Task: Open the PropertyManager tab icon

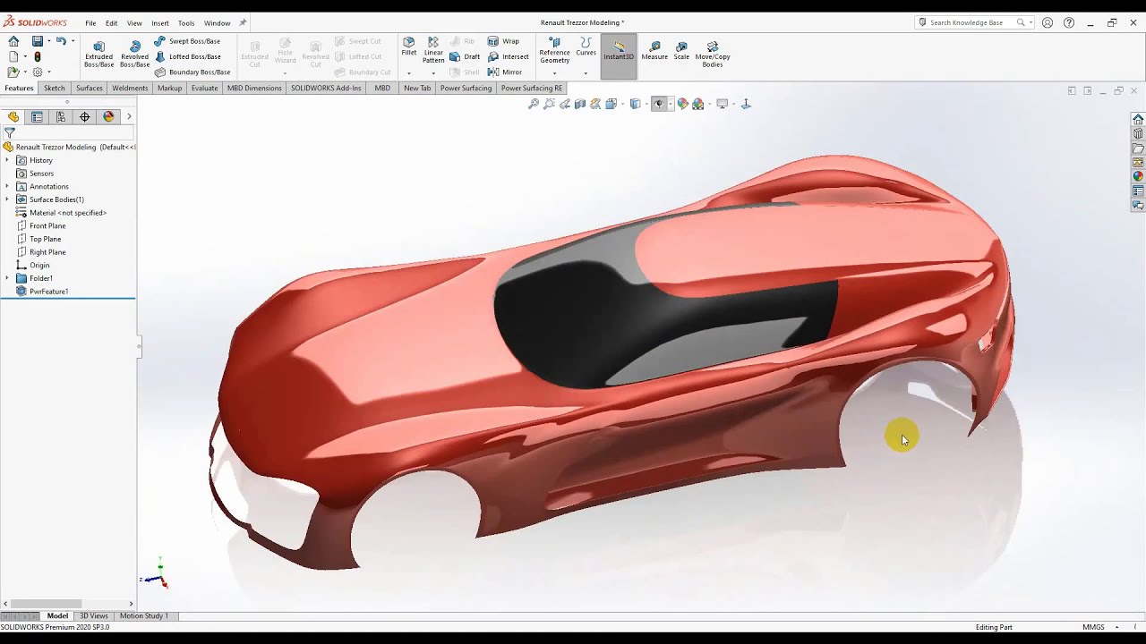Action: pyautogui.click(x=37, y=116)
